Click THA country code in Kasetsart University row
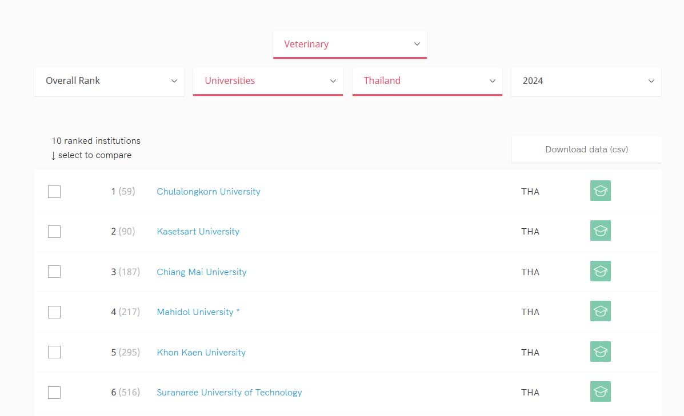This screenshot has height=416, width=684. [x=530, y=232]
